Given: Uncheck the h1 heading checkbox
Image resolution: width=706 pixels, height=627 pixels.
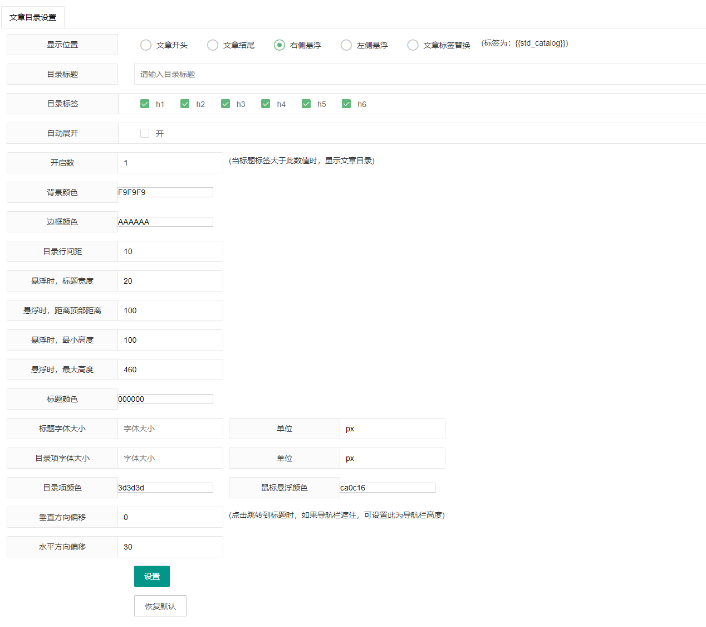Looking at the screenshot, I should pos(145,104).
